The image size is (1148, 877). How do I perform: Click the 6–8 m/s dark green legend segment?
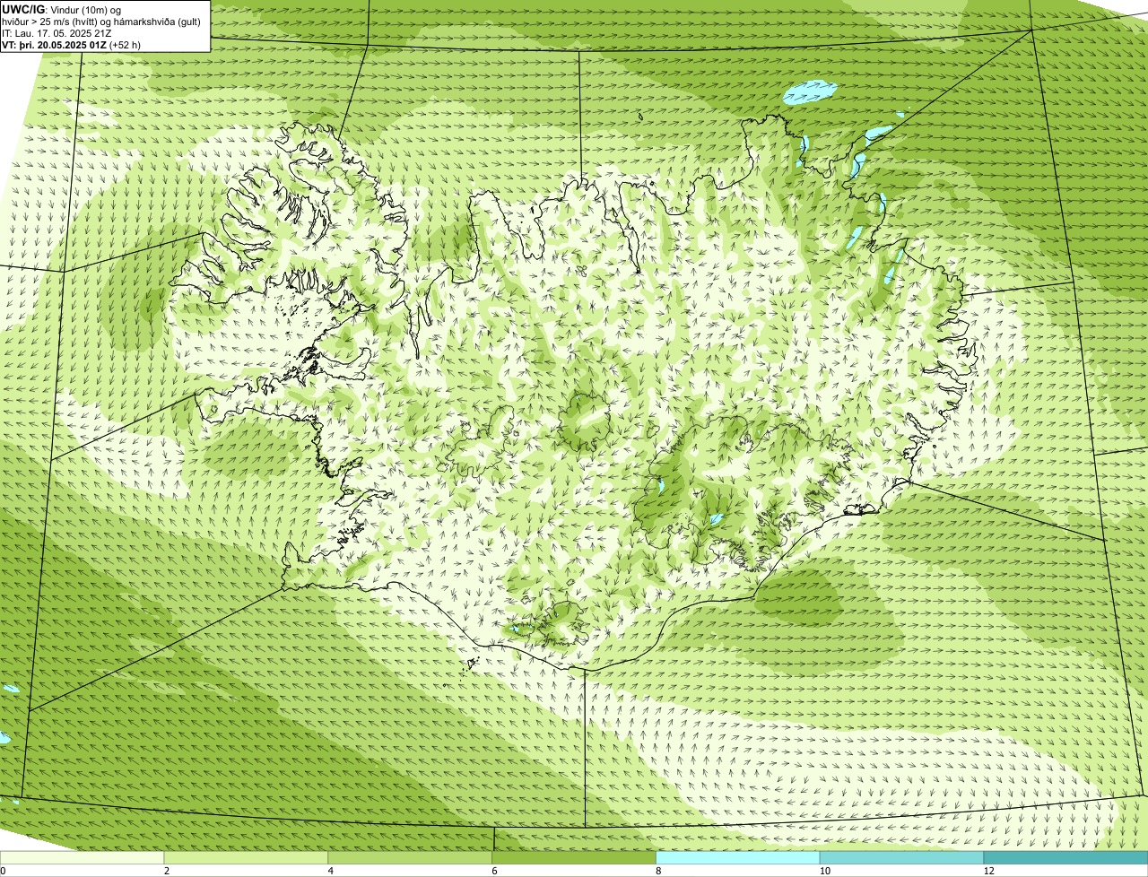point(575,857)
